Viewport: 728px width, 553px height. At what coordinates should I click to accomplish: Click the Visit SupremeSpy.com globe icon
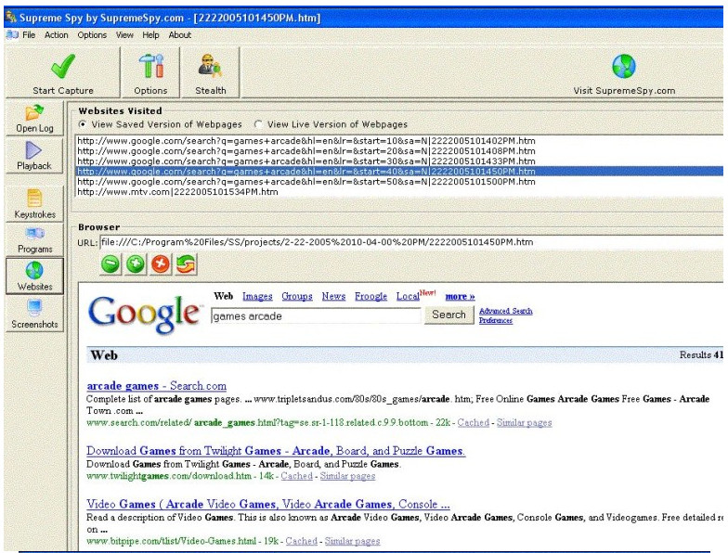tap(624, 67)
